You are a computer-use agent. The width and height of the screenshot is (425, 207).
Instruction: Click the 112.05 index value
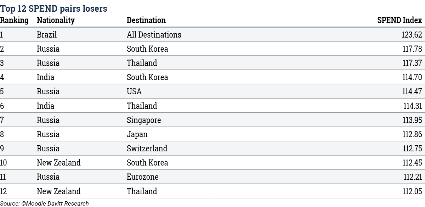tap(412, 191)
